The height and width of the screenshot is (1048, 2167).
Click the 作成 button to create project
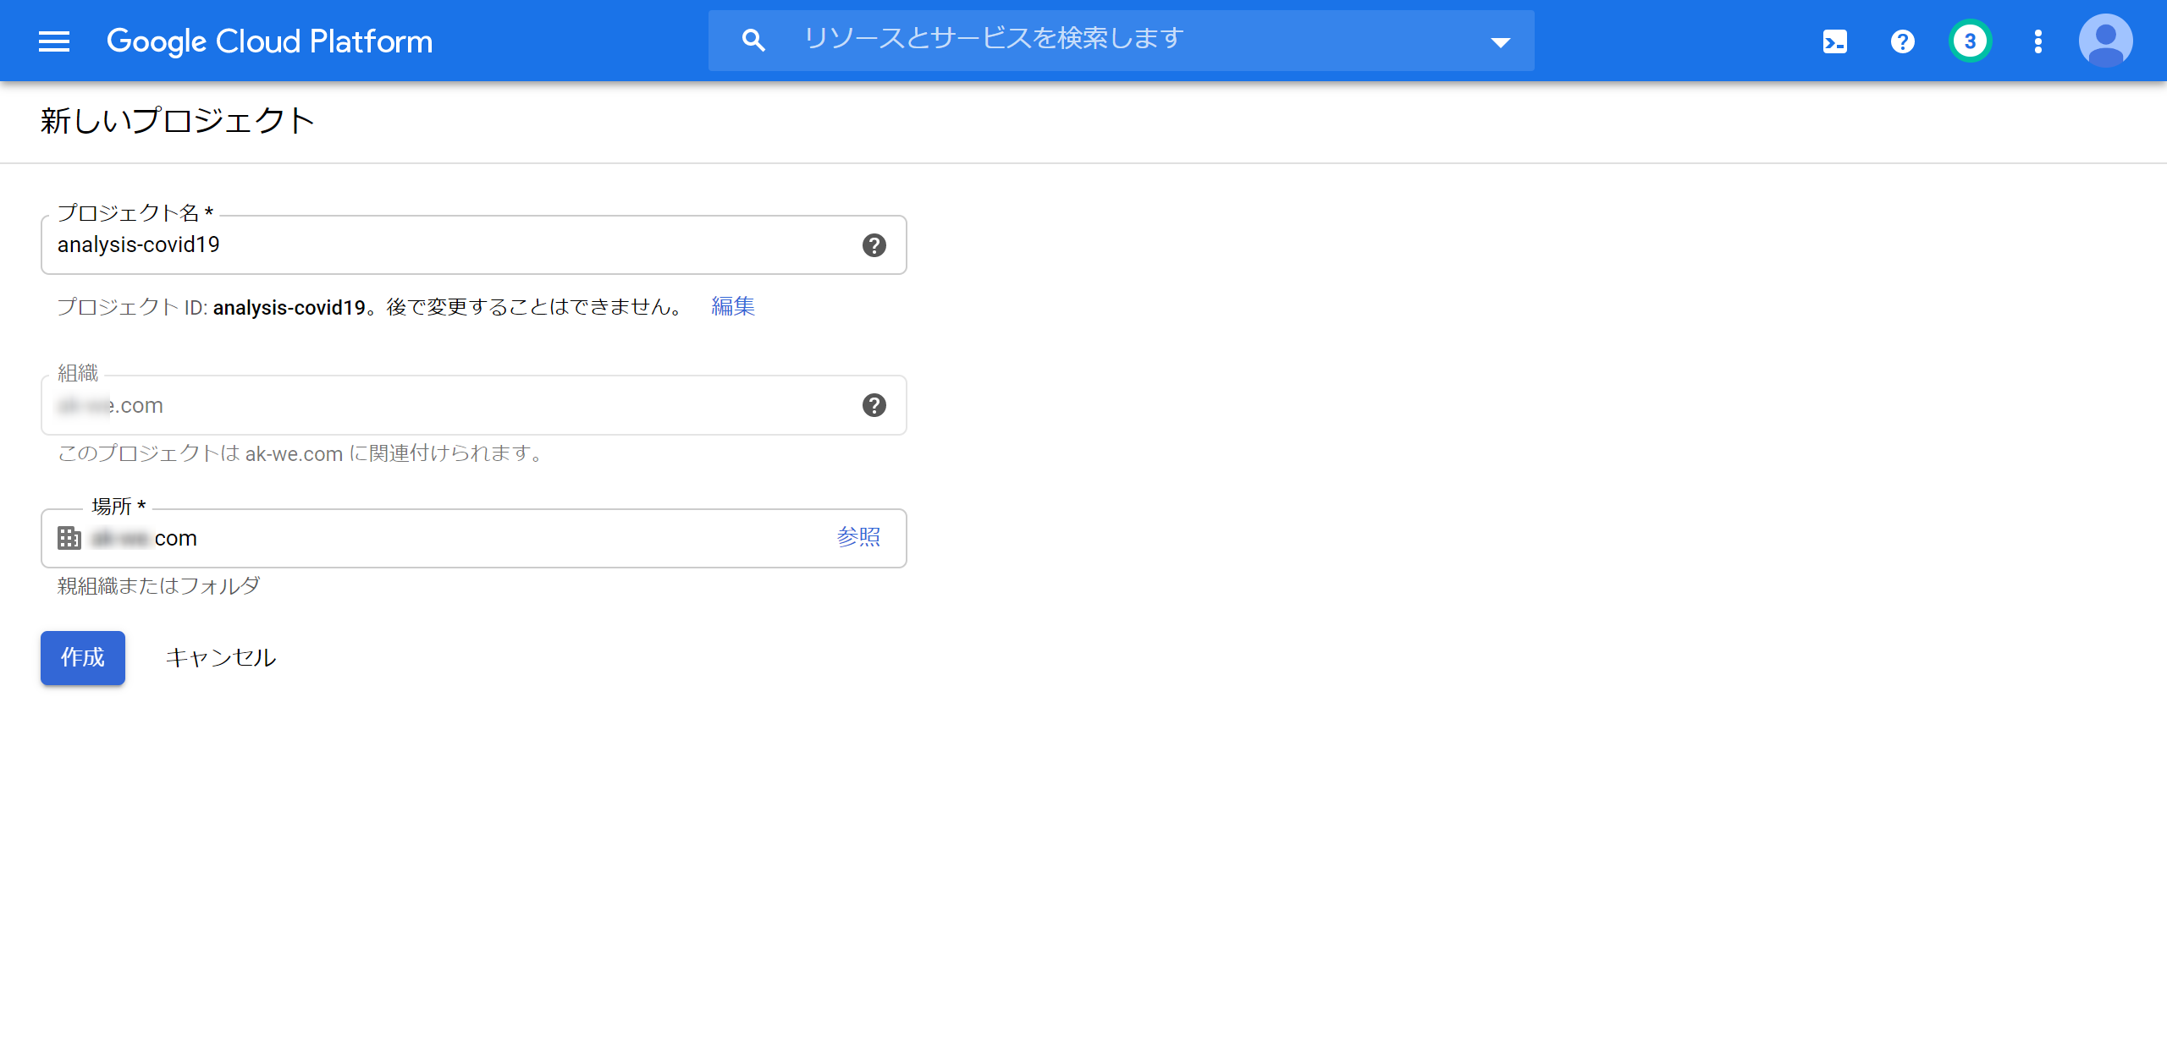pos(82,657)
